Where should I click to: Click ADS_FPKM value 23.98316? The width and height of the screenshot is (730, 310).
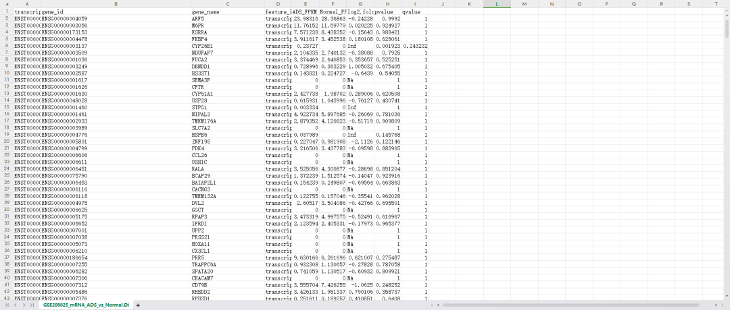tap(306, 19)
